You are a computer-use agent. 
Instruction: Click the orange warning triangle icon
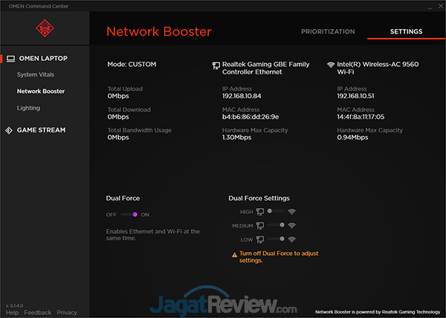point(234,253)
